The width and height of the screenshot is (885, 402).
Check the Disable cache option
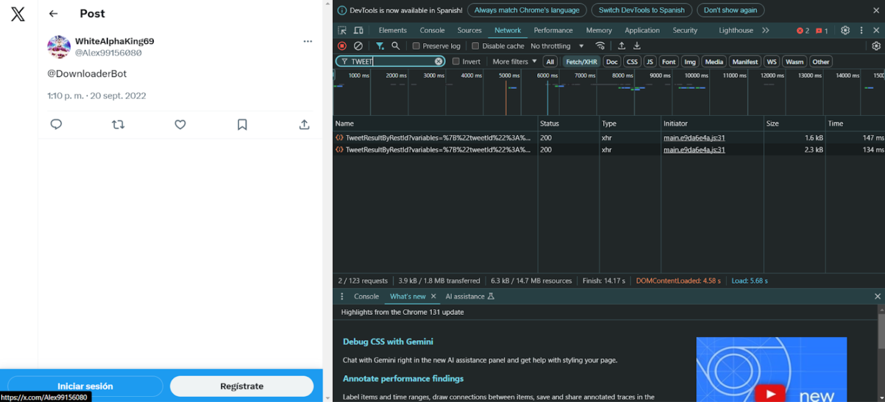[476, 46]
